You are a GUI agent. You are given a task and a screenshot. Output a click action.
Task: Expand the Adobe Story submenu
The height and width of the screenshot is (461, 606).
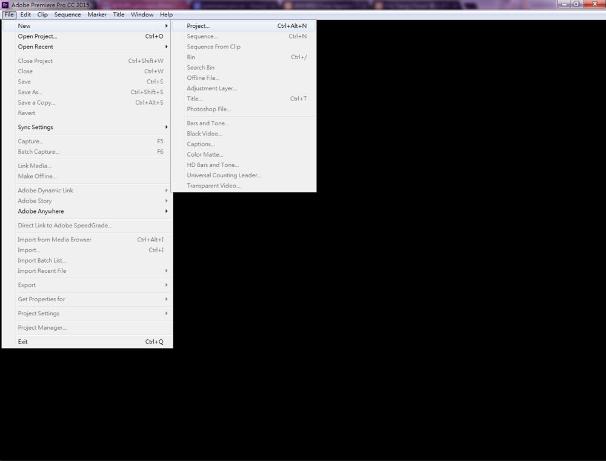(x=87, y=201)
